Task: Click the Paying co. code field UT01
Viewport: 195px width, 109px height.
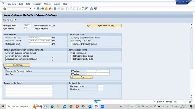Action: (27, 25)
